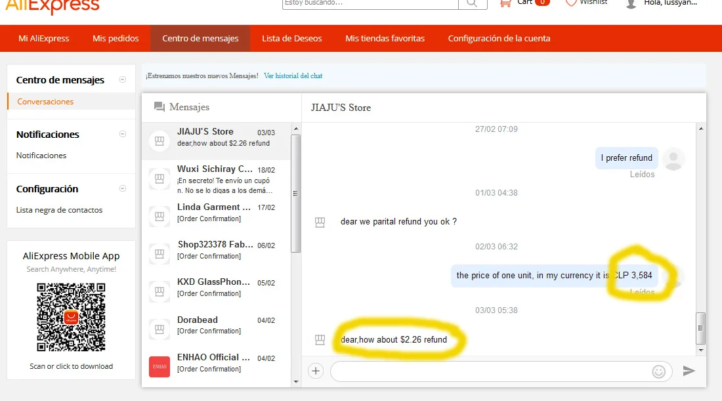722x401 pixels.
Task: Click store icon beside 'parital refund' message
Action: click(x=320, y=222)
